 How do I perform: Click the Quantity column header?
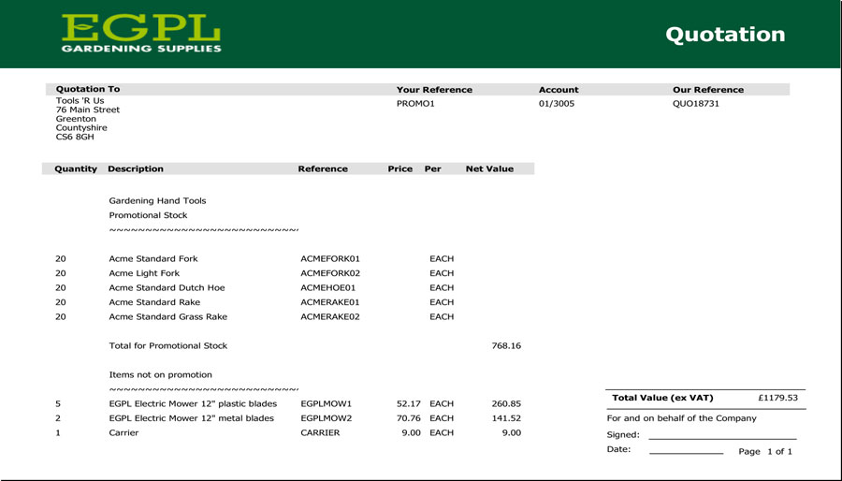click(76, 169)
